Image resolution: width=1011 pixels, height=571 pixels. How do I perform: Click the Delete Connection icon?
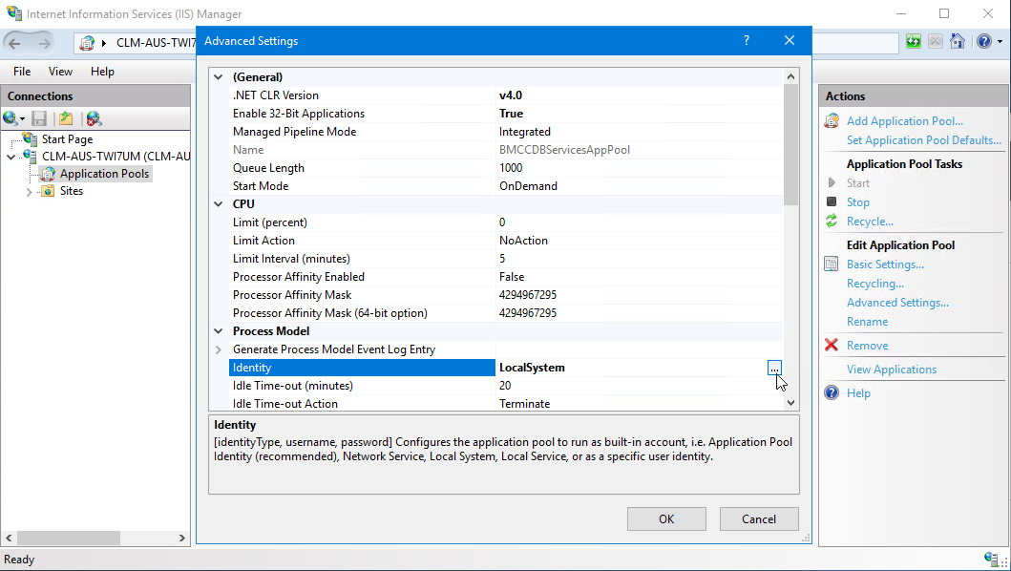pos(95,118)
